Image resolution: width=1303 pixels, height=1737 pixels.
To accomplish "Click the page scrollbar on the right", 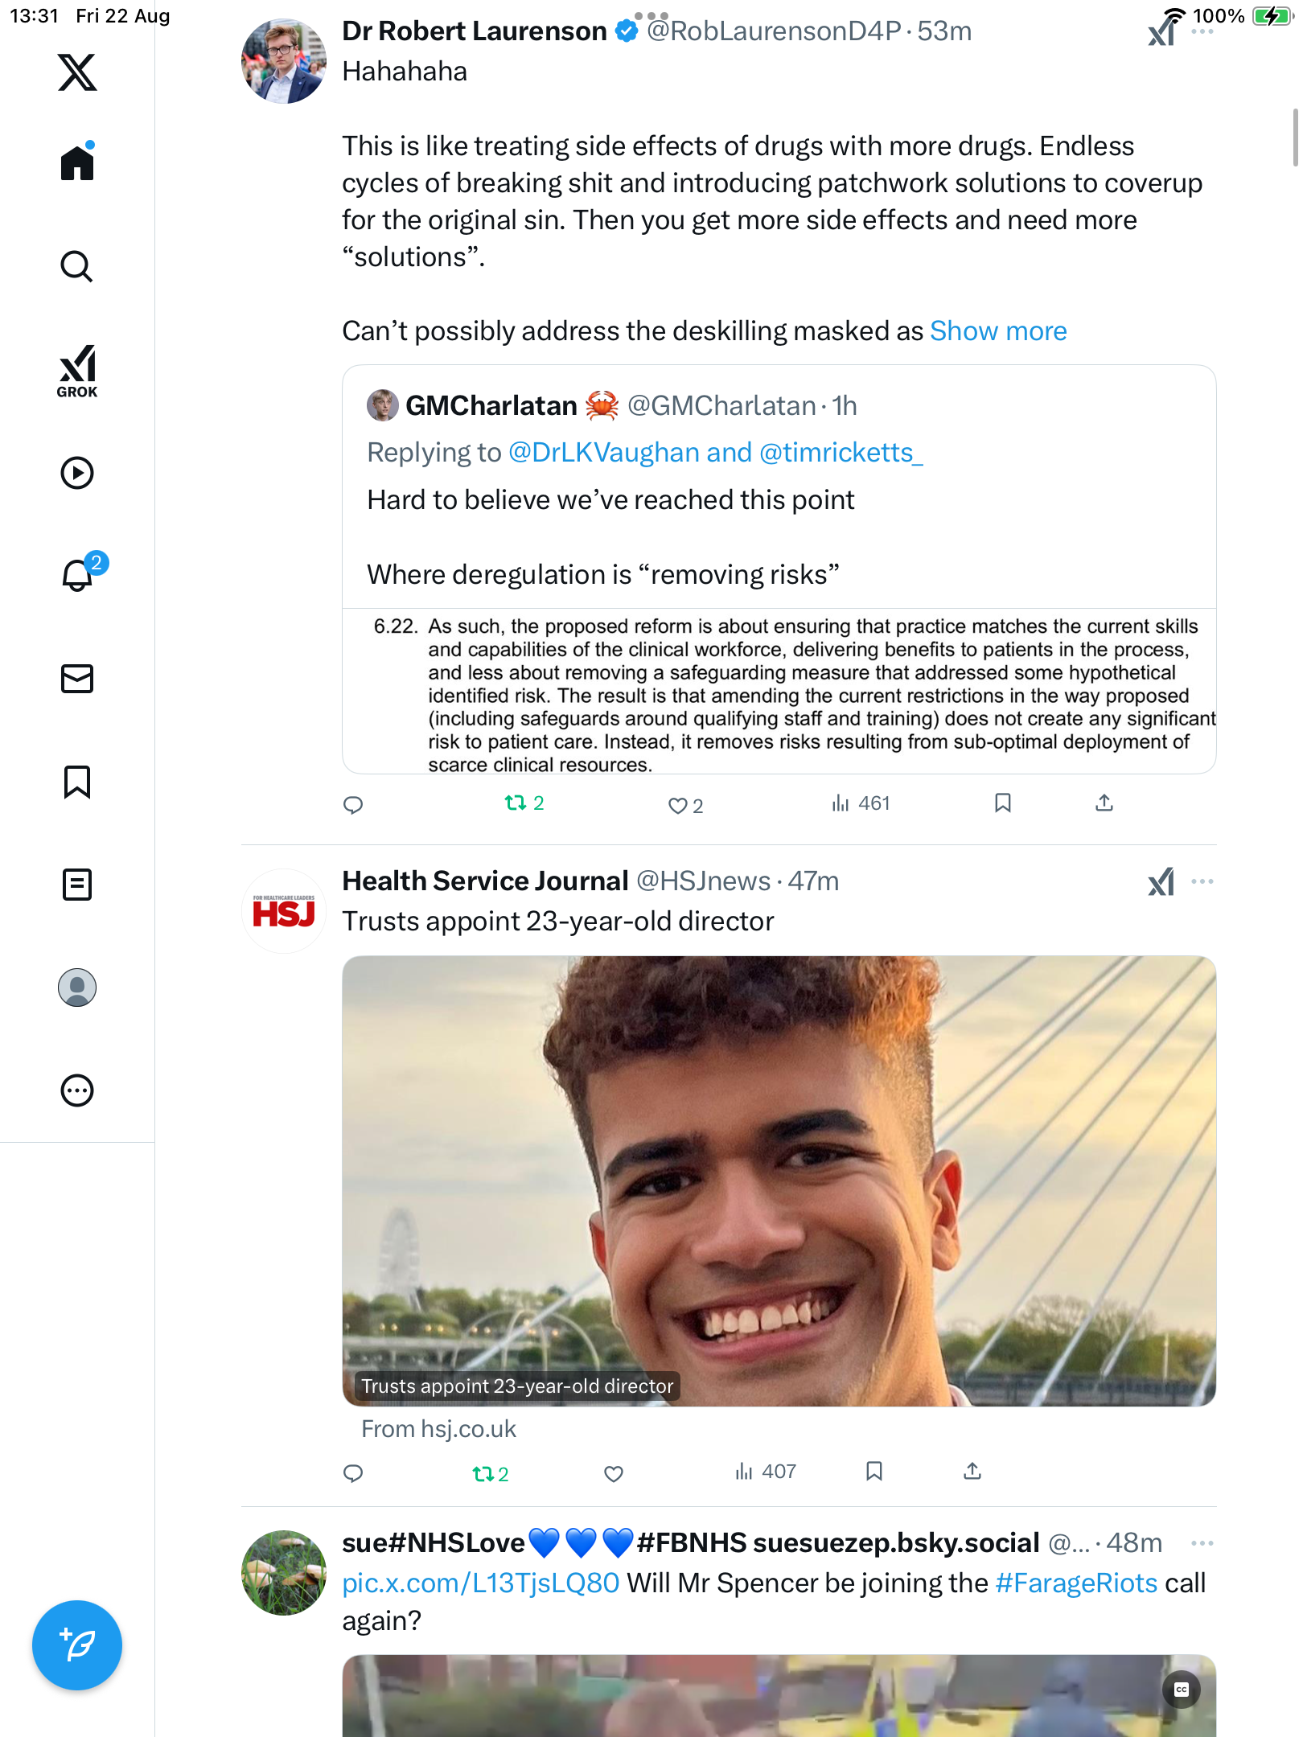I will [1295, 138].
